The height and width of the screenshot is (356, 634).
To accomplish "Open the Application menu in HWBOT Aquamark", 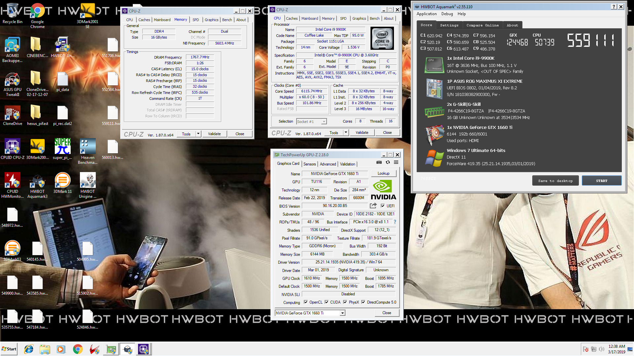I will 427,14.
